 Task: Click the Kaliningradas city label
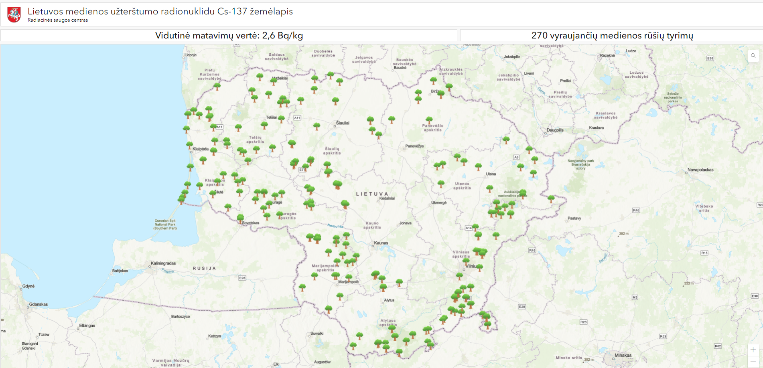click(x=163, y=263)
